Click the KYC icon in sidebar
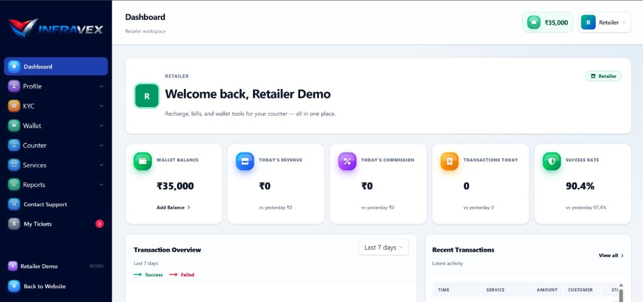643x302 pixels. [14, 106]
